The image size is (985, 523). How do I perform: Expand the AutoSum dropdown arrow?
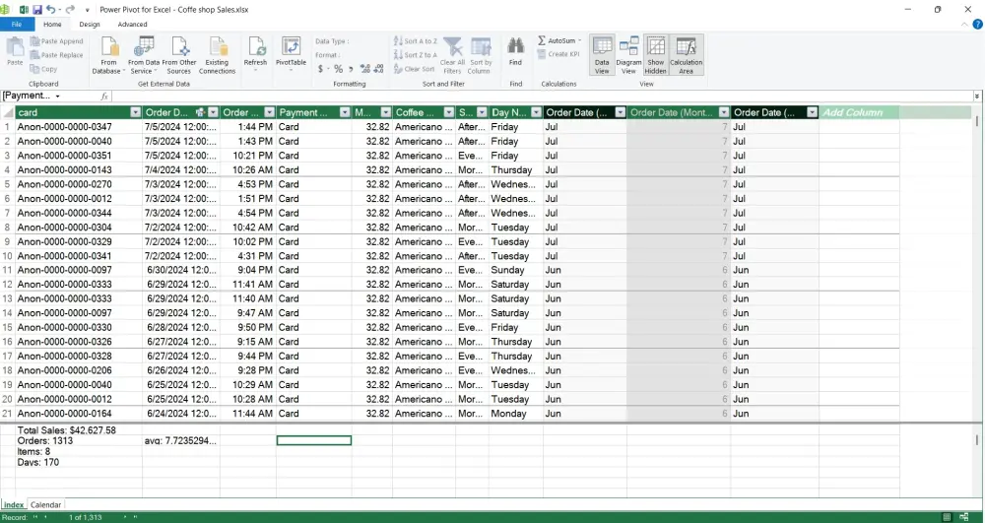tap(580, 41)
